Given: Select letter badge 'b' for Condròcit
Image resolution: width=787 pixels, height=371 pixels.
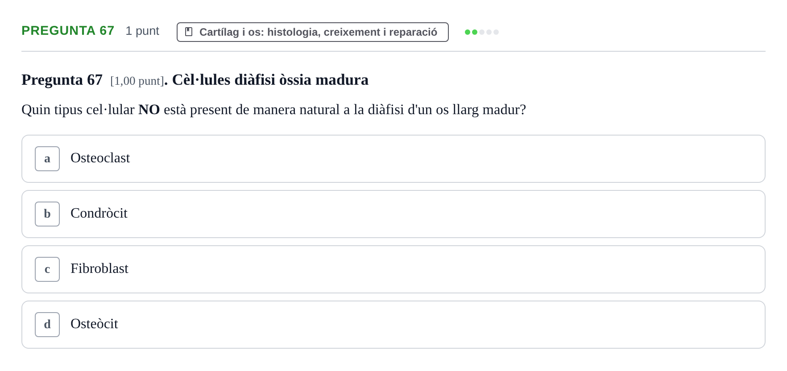Looking at the screenshot, I should [x=47, y=214].
